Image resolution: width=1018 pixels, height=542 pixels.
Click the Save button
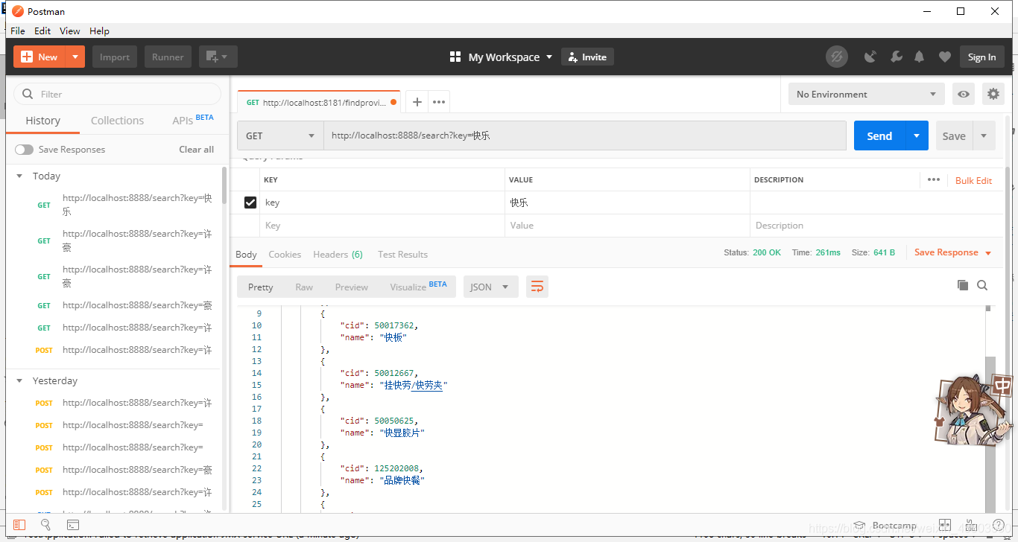(x=954, y=135)
